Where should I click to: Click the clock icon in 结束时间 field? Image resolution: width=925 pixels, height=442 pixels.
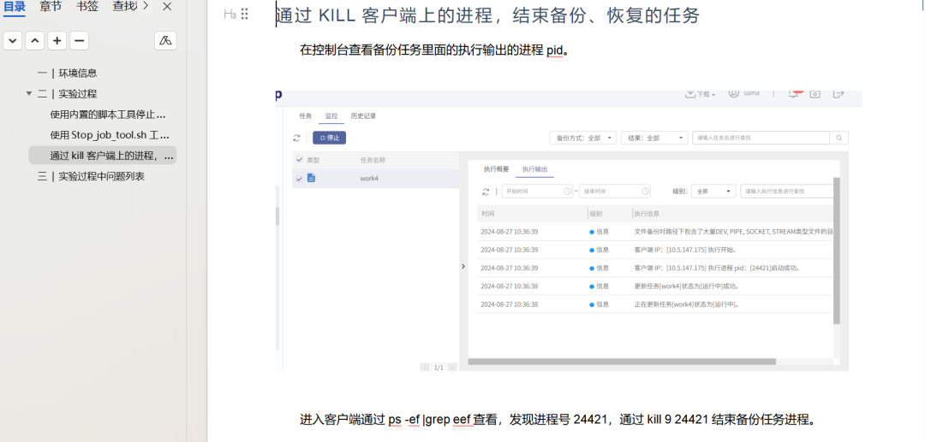click(x=646, y=192)
